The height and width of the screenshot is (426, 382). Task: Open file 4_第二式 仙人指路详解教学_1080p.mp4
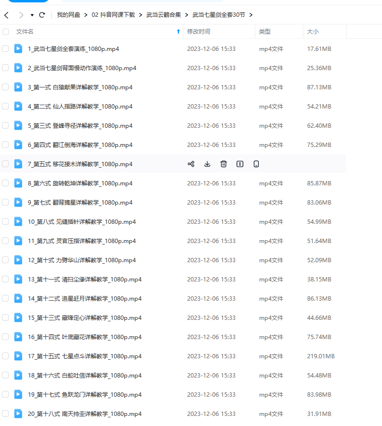click(x=80, y=107)
